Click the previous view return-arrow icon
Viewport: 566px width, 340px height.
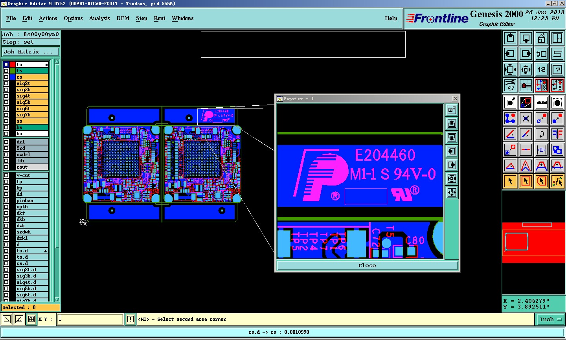click(542, 54)
